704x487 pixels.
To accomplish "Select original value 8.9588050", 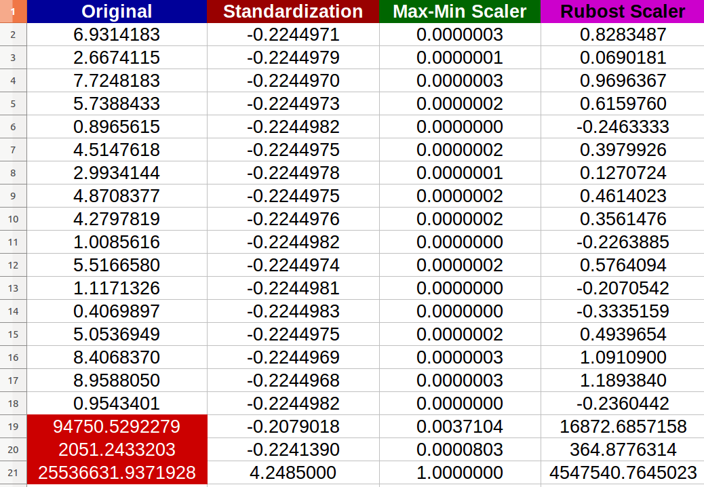I will click(x=117, y=381).
